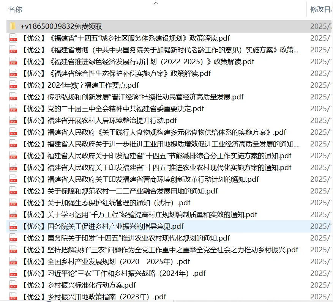The height and width of the screenshot is (302, 333).
Task: Select 关于加强生态保护红线管理的通知（试行）.pdf
Action: click(x=106, y=203)
